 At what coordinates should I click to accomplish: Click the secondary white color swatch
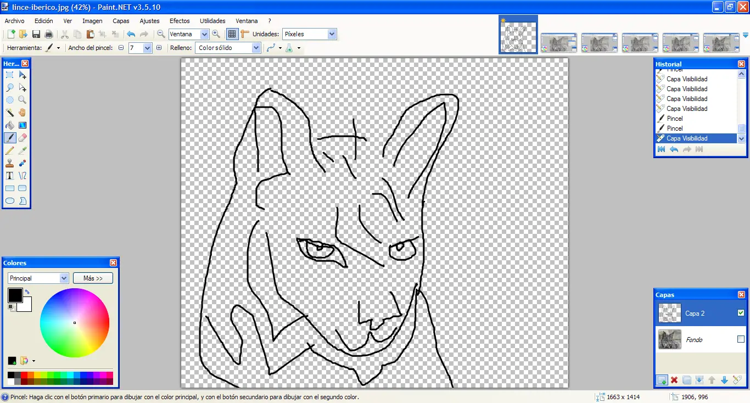coord(25,305)
